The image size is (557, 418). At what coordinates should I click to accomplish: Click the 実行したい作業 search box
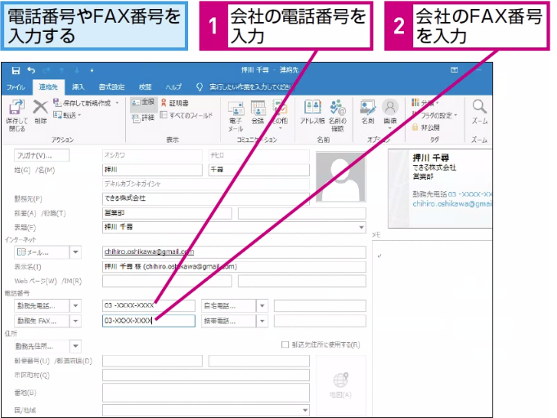(x=250, y=87)
